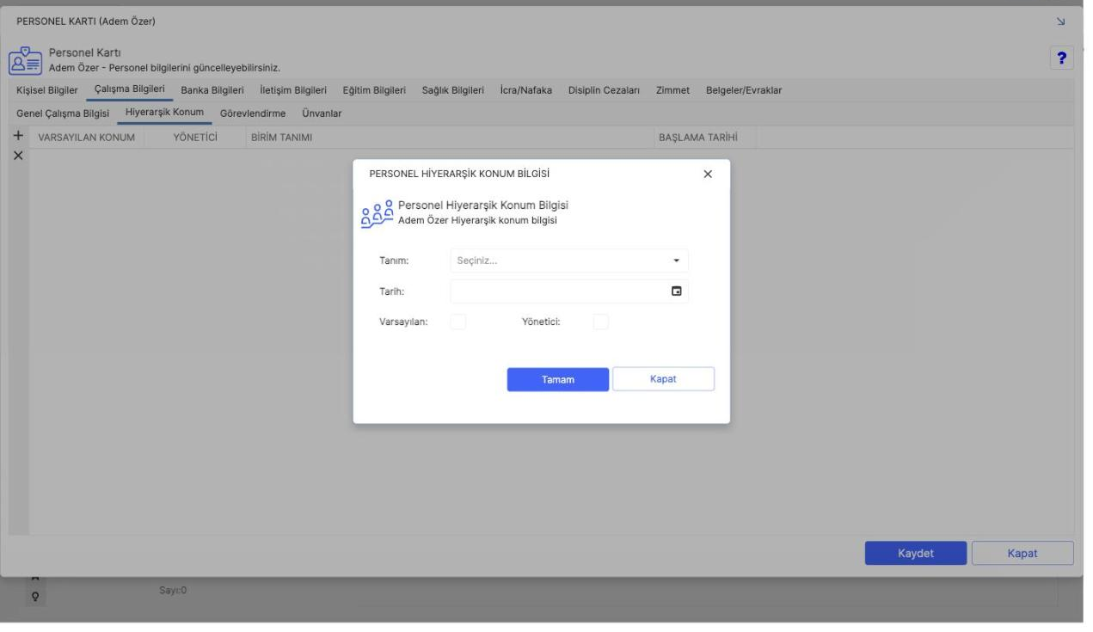The height and width of the screenshot is (632, 1093).
Task: Open the Görevlendirme sub-tab
Action: 253,114
